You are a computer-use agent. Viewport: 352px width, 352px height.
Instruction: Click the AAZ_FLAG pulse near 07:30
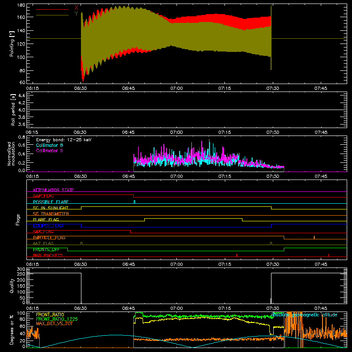point(271,244)
